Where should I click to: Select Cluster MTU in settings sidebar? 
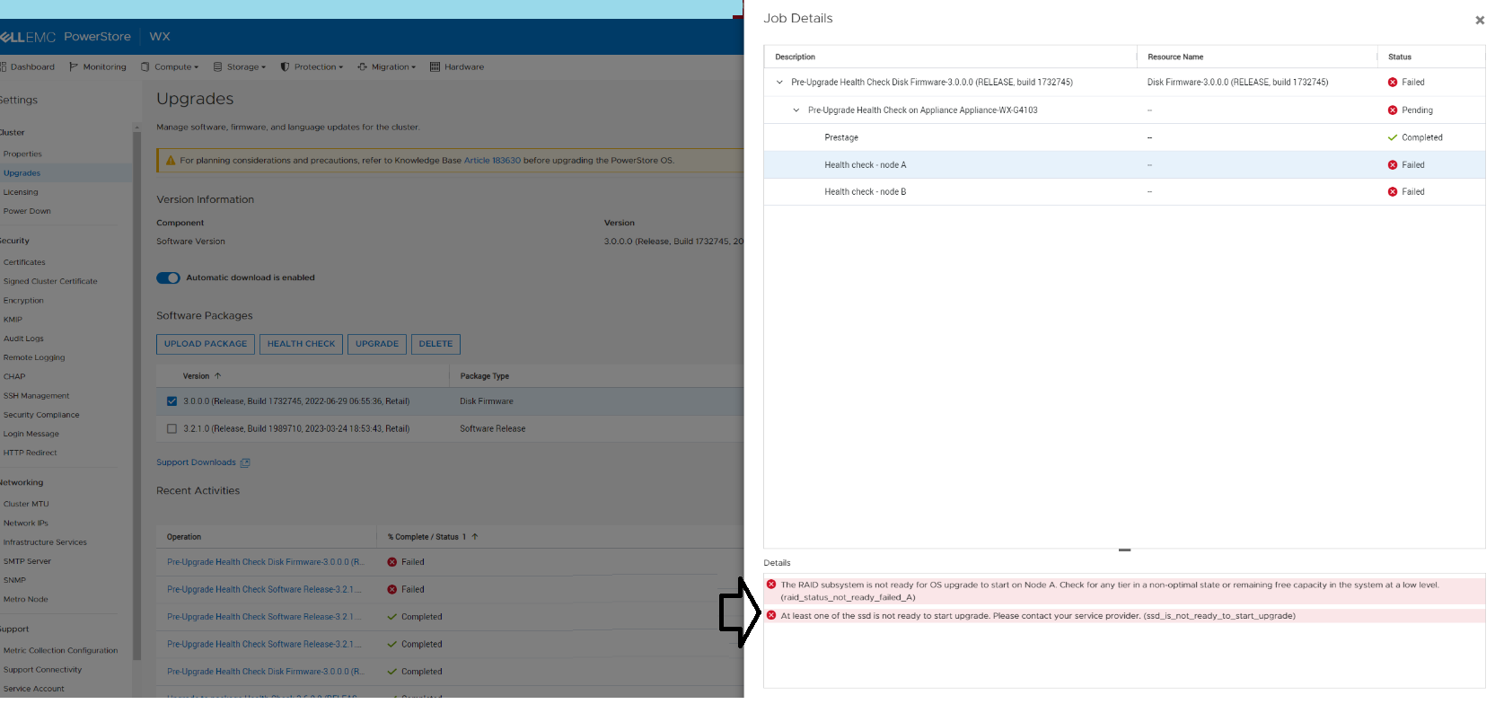click(x=26, y=505)
